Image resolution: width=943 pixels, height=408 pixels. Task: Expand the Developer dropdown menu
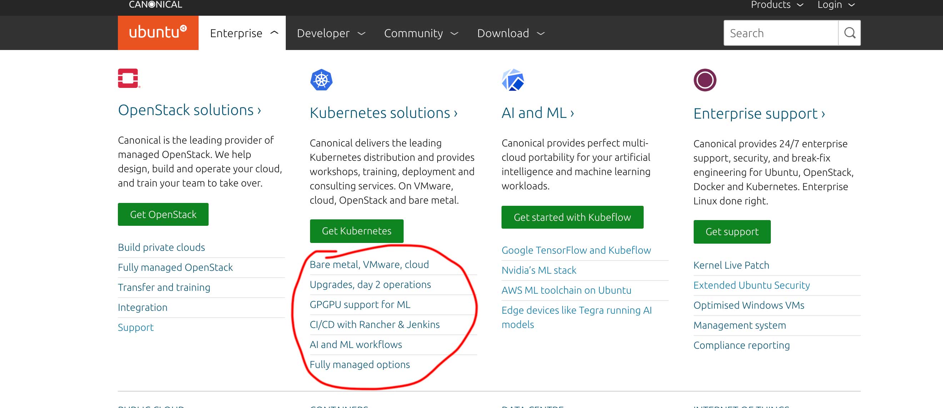click(330, 33)
